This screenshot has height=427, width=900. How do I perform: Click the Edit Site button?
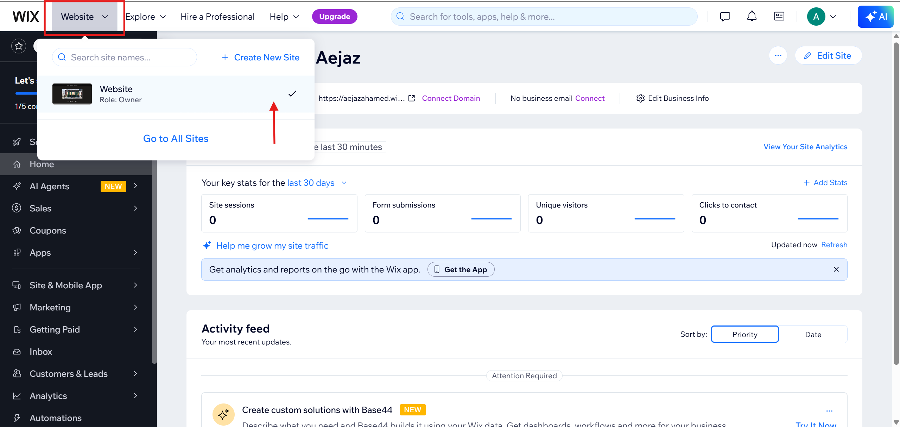coord(828,55)
